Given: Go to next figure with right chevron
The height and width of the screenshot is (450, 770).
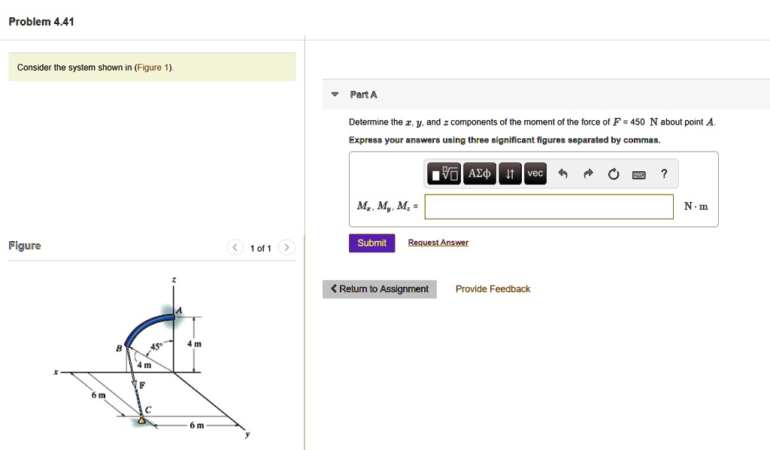Looking at the screenshot, I should pos(286,246).
